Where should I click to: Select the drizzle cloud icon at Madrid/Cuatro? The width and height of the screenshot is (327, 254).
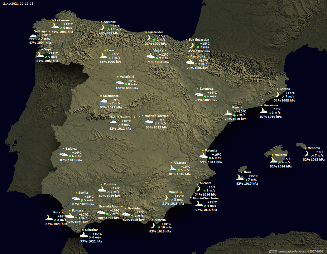coord(113,123)
